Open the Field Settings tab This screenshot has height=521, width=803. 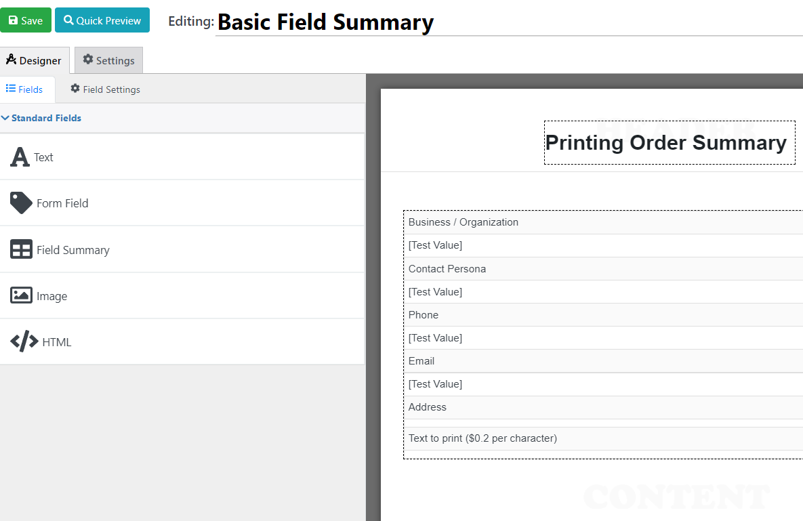click(105, 89)
